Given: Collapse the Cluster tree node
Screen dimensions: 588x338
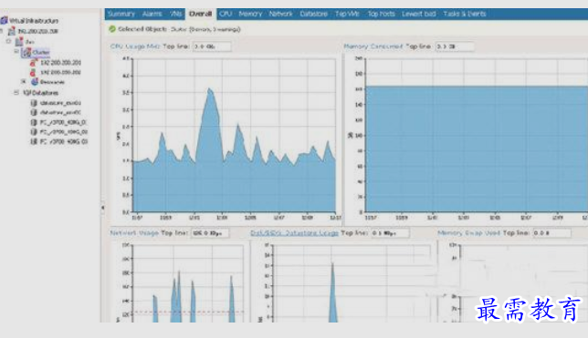Looking at the screenshot, I should [16, 52].
